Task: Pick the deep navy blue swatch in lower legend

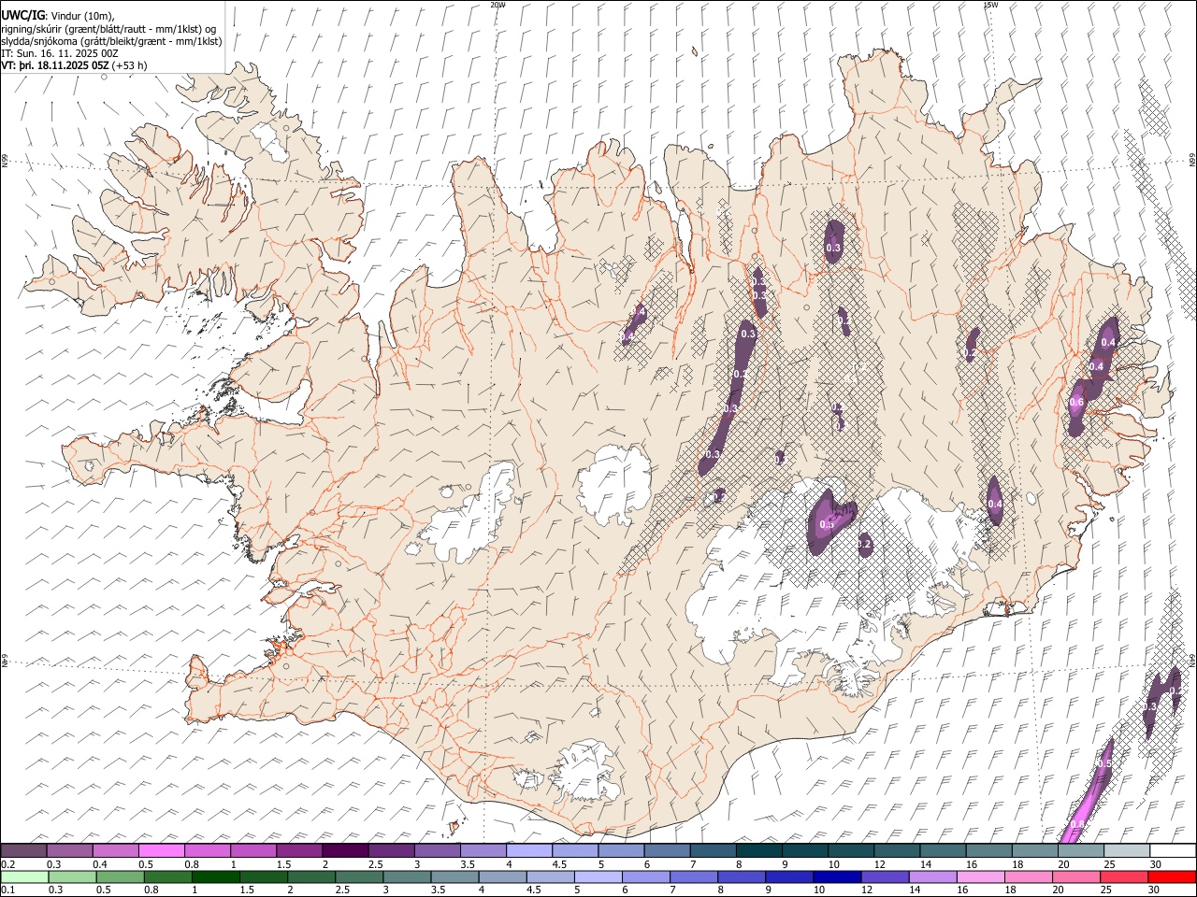Action: (836, 876)
